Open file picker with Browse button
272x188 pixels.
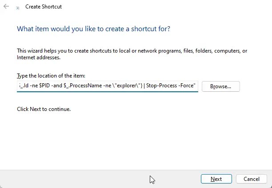point(220,86)
